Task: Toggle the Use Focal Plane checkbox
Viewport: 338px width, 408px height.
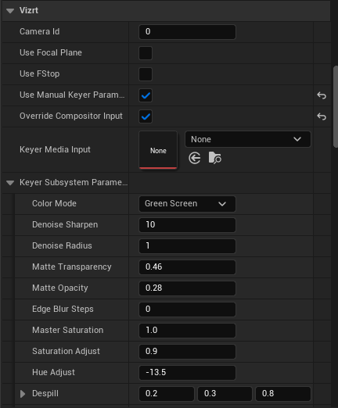Action: [146, 53]
